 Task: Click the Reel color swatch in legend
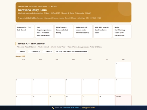[x=18, y=52]
